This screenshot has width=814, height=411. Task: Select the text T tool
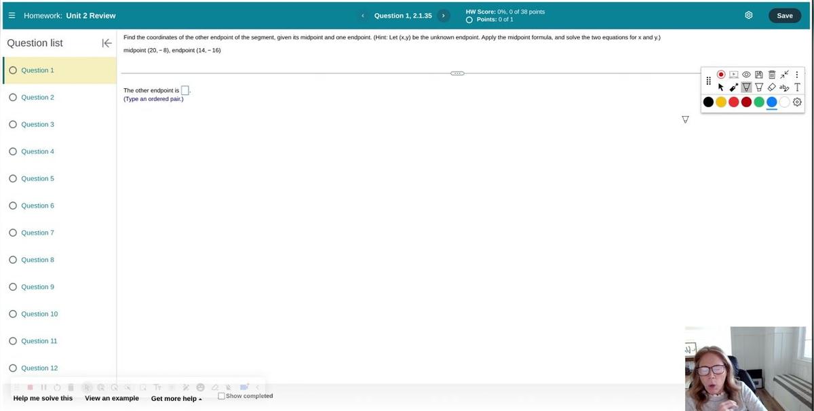[797, 87]
